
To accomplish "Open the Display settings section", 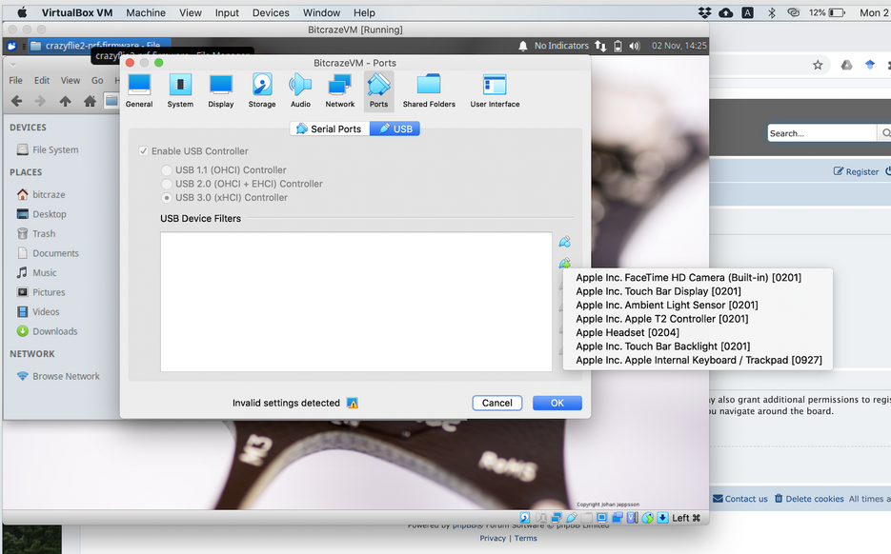I will 221,90.
